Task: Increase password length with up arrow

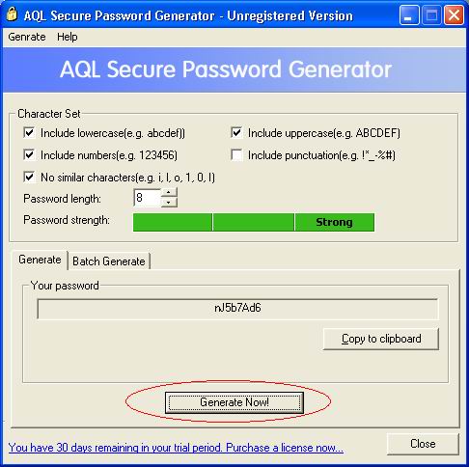Action: tap(169, 192)
